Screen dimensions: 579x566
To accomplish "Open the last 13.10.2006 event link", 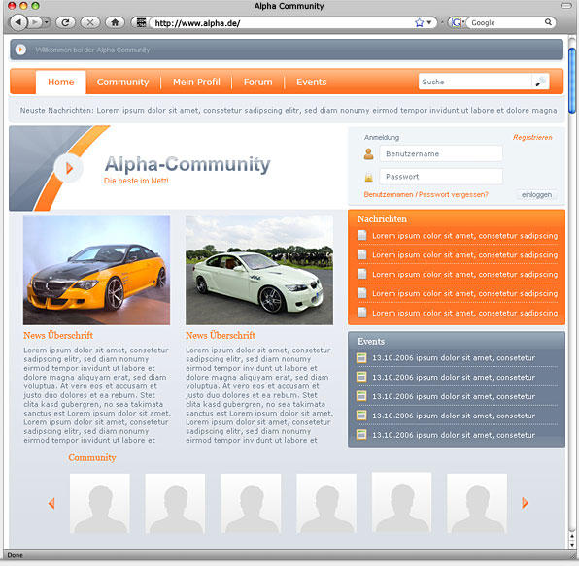I will [454, 435].
